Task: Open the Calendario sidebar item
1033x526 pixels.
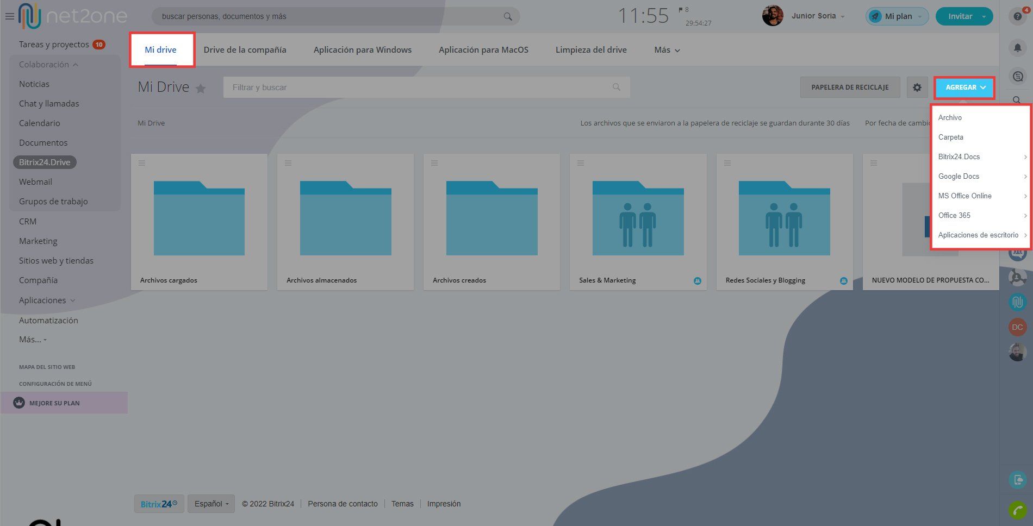Action: 39,123
